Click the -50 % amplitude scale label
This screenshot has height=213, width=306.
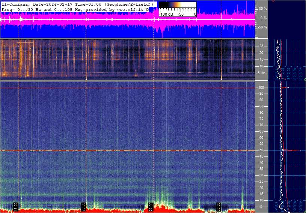pos(262,27)
